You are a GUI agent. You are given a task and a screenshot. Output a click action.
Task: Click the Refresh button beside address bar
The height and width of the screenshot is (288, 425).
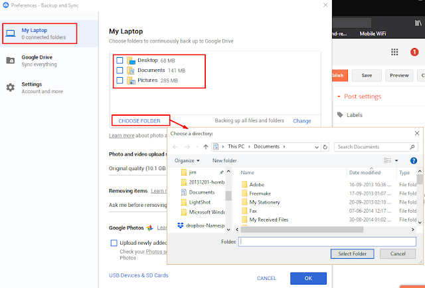click(325, 147)
